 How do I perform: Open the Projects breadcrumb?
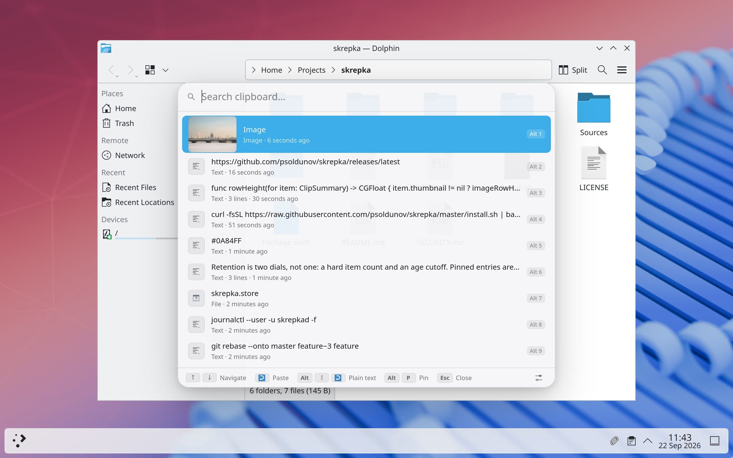click(311, 70)
